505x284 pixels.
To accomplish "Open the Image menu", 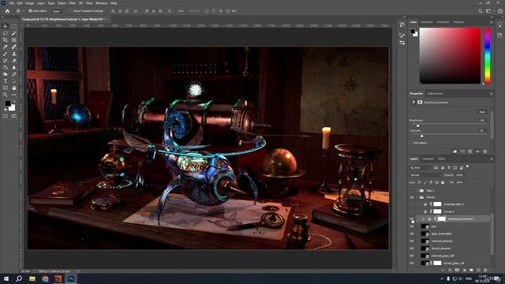I will 30,3.
